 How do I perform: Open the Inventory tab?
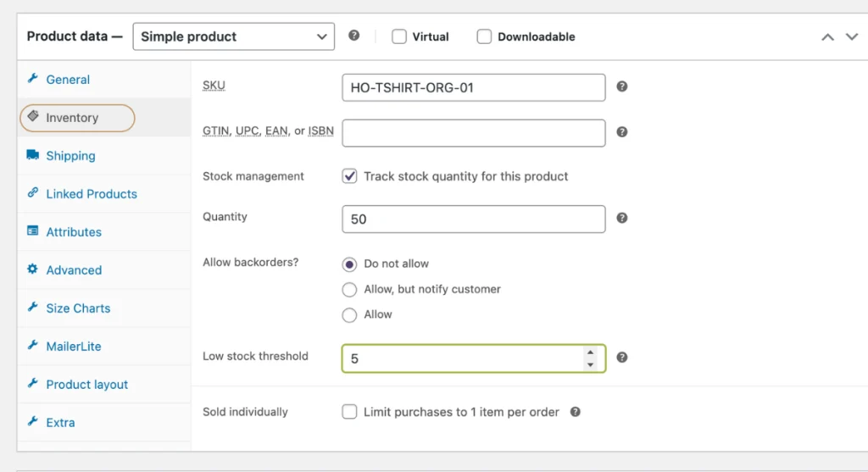(104, 118)
